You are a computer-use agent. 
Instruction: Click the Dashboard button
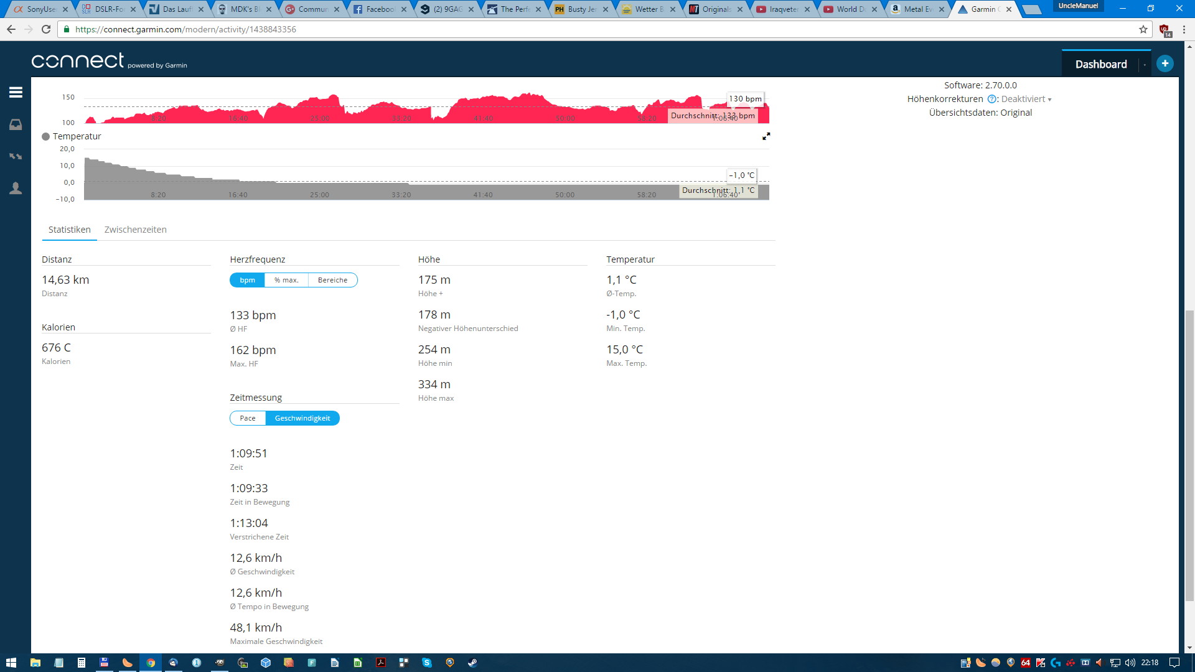click(x=1100, y=64)
